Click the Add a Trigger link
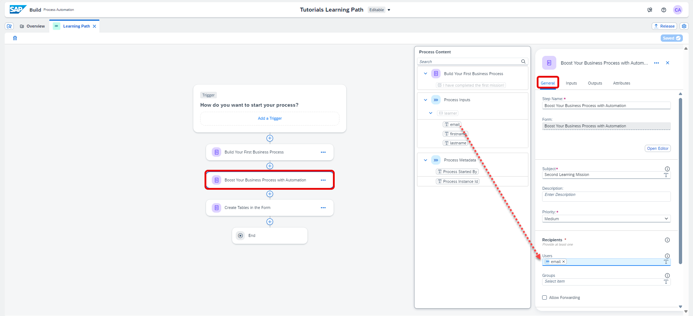 pos(270,119)
